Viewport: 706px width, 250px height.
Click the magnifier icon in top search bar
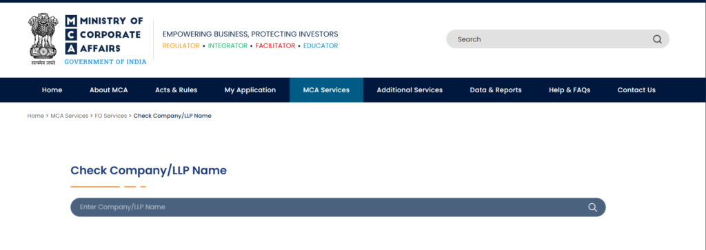657,39
